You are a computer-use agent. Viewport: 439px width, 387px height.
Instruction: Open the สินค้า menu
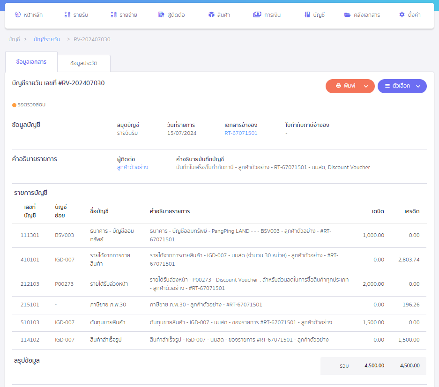click(219, 15)
